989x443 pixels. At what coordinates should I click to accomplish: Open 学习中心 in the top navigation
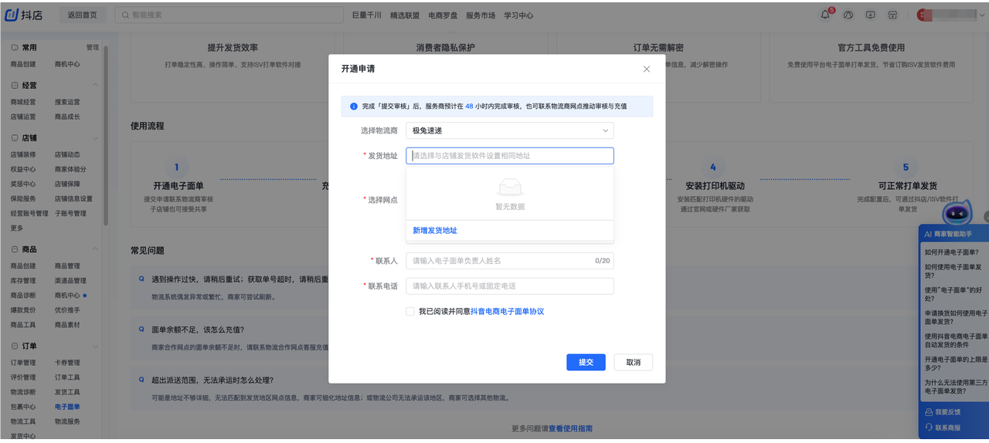518,15
